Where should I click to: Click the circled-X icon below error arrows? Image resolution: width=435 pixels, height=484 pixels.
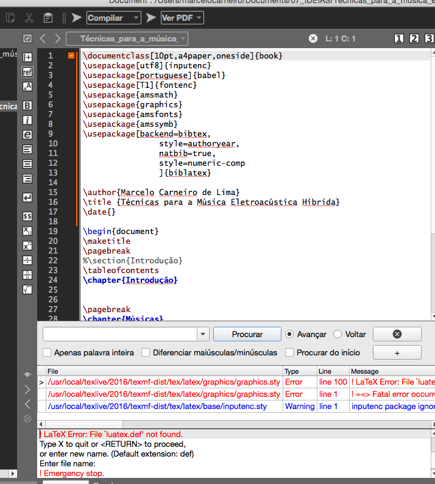27,419
